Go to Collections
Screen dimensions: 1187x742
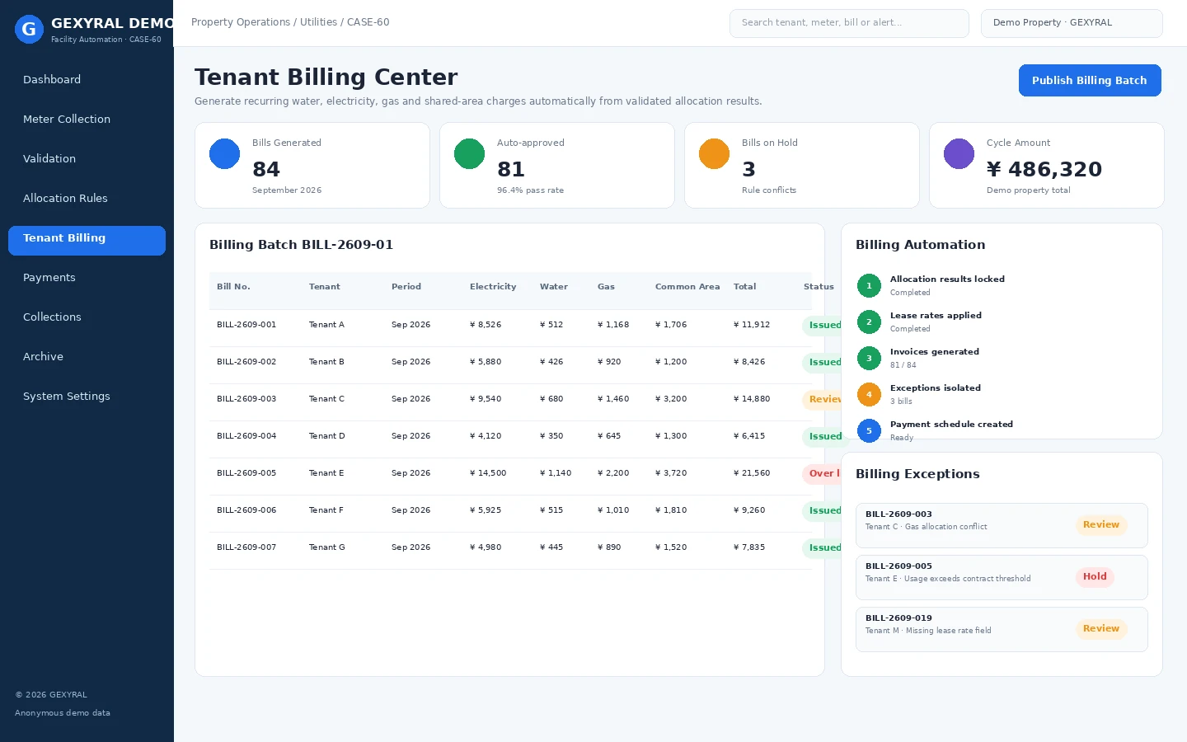pos(87,317)
